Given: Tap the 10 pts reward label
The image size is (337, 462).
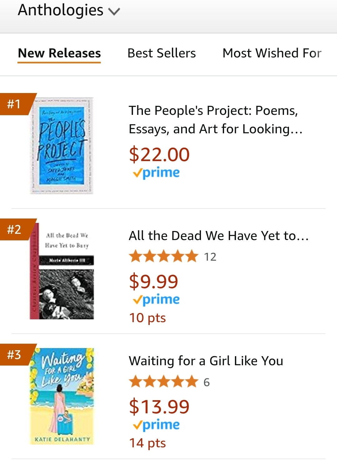Looking at the screenshot, I should (x=147, y=318).
